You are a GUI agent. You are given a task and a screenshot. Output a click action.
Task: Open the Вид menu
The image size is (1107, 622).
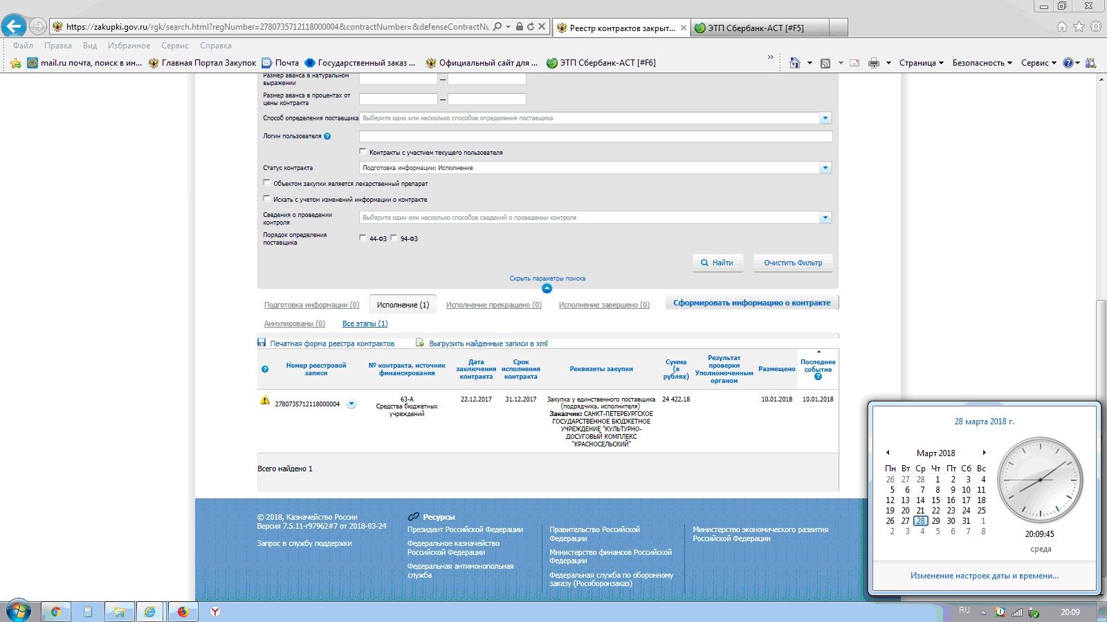tap(90, 46)
